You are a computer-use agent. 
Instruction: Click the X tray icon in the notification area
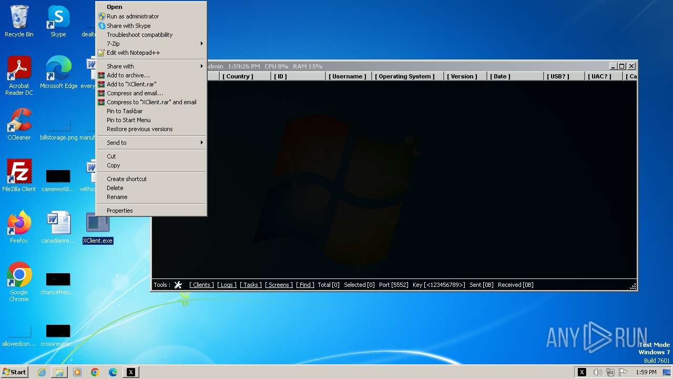click(x=582, y=372)
